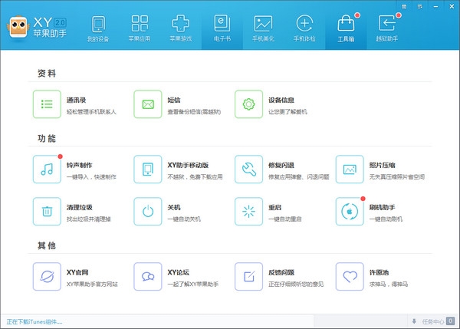Click the title bar mini-window icon
Viewport: 460px width, 329px height.
point(404,6)
